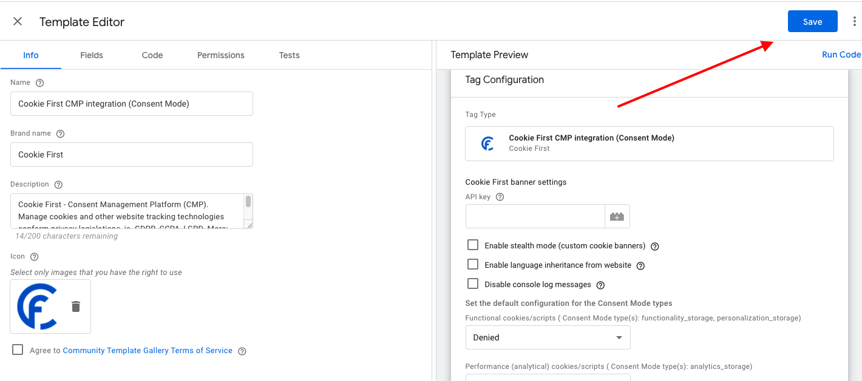Click the Tag Type selection card
Viewport: 862px width, 381px height.
click(650, 144)
